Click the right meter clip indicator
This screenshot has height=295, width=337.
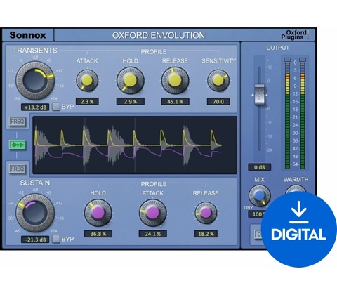click(303, 60)
